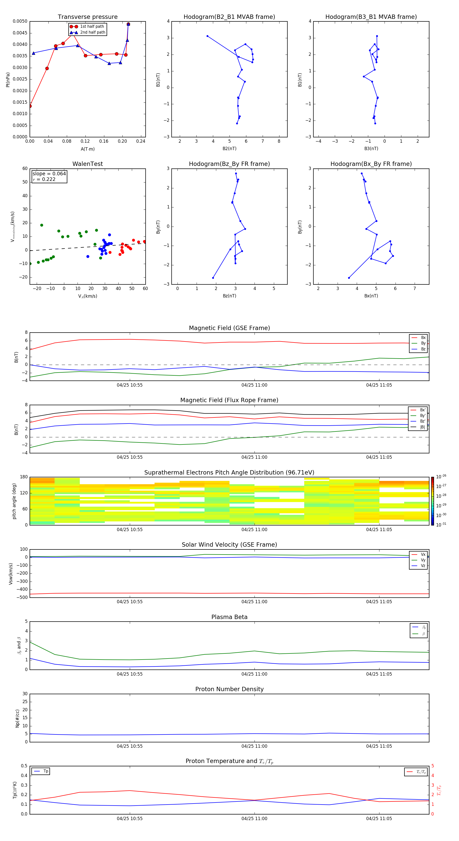Click '|B|' in flux rope frame legend
The width and height of the screenshot is (459, 841).
(x=418, y=427)
